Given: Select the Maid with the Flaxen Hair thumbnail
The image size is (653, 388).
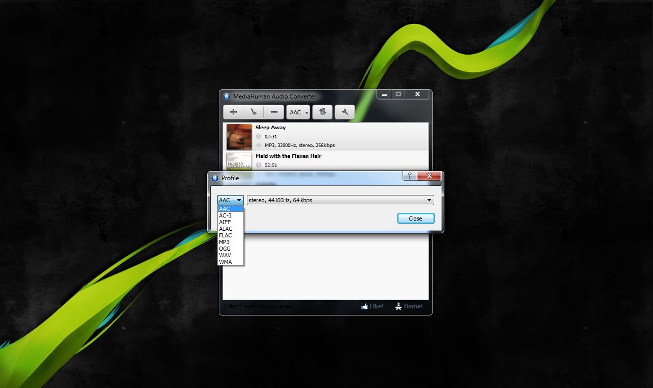Looking at the screenshot, I should point(239,161).
